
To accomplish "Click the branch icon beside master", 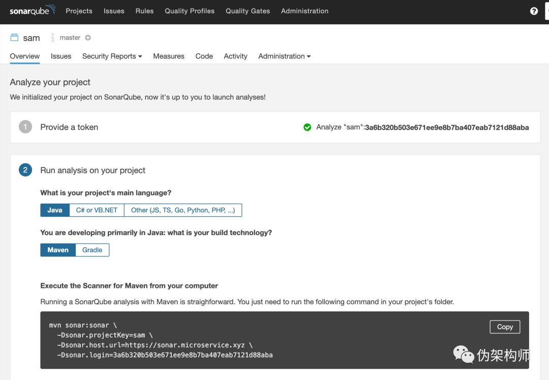I will point(53,38).
